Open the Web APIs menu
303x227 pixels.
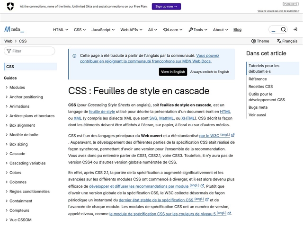point(131,30)
